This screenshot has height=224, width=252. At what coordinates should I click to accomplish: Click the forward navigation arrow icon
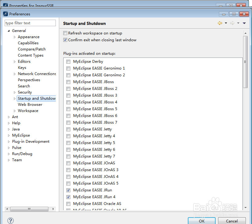pos(232,23)
